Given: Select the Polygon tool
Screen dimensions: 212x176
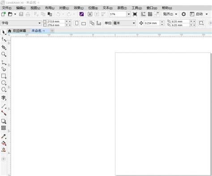Looking at the screenshot, I should tap(4, 89).
